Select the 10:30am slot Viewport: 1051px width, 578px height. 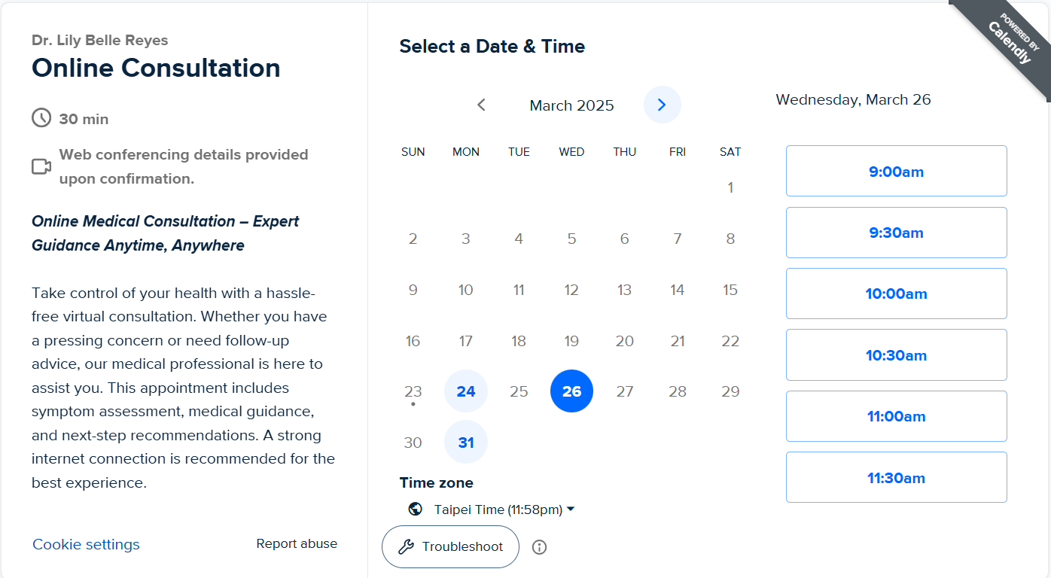(896, 355)
